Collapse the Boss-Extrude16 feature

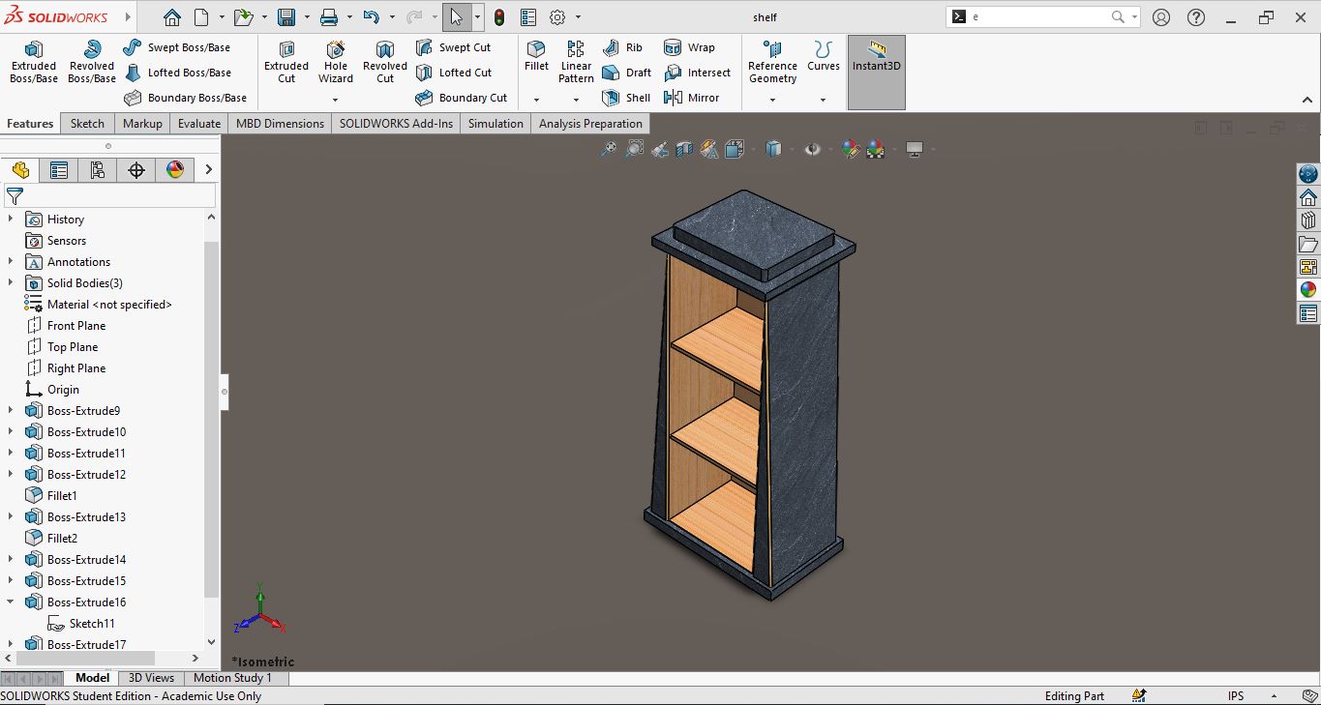[11, 602]
